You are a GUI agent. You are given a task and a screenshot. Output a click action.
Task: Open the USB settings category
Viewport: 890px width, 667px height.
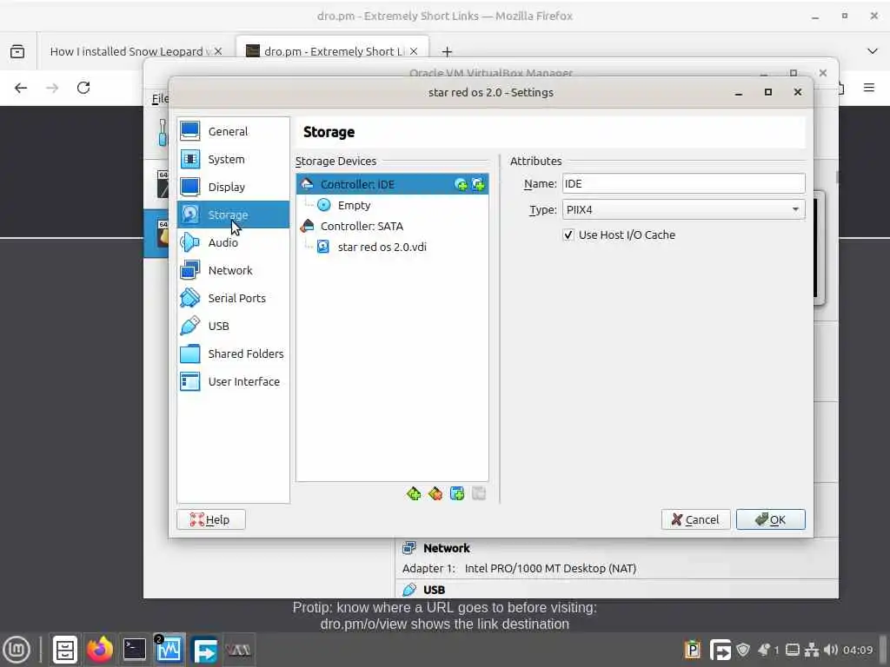tap(233, 326)
